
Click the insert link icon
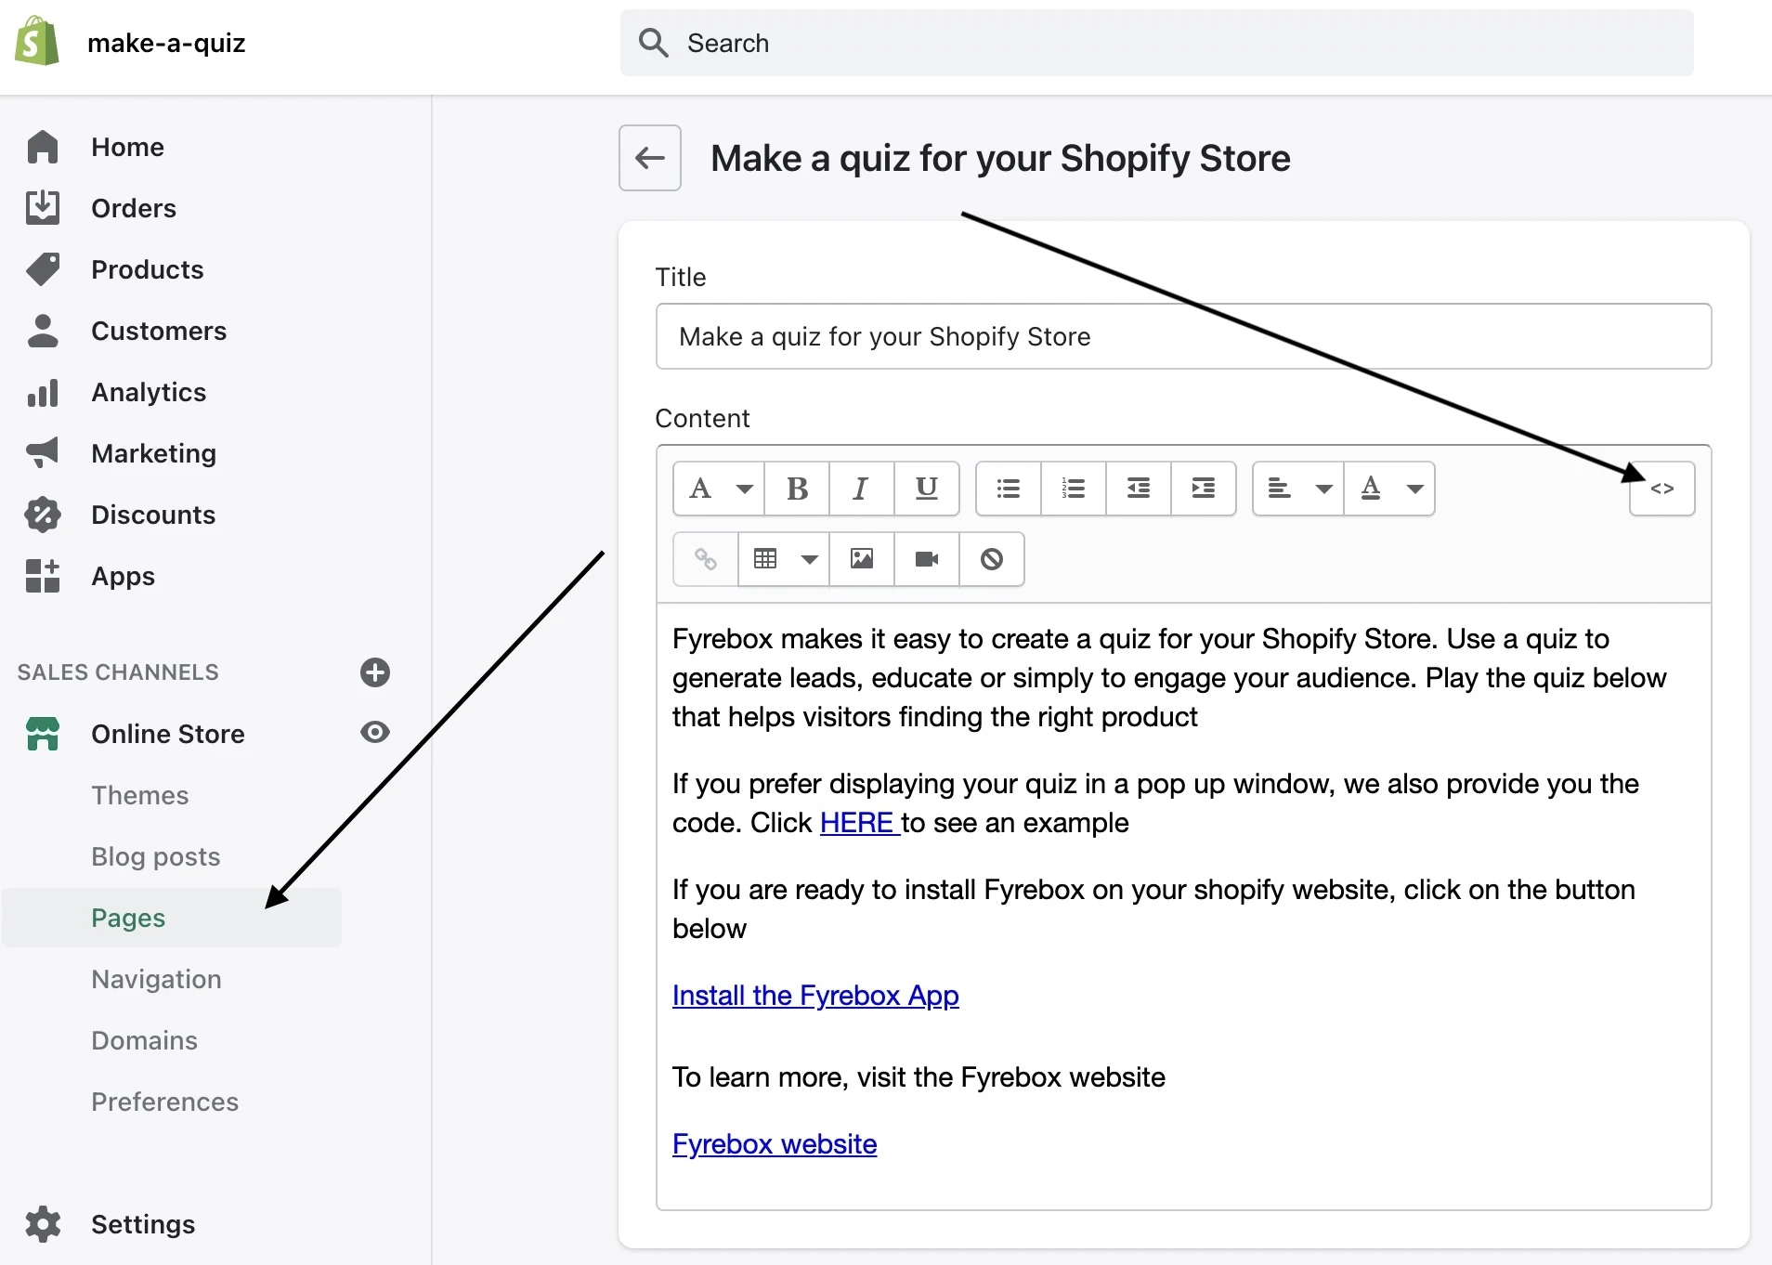click(706, 559)
